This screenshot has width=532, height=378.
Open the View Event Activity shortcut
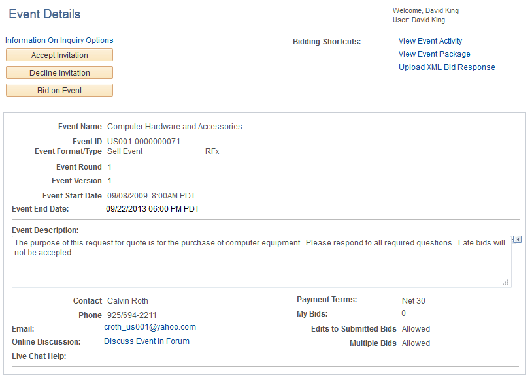pyautogui.click(x=430, y=41)
